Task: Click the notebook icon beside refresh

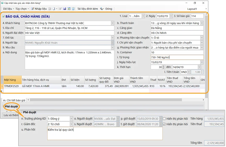Action: [73, 9]
